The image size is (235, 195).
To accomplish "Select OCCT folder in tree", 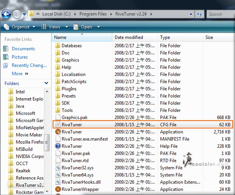I will point(22,164).
